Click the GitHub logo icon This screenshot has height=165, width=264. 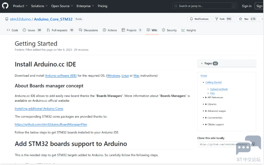tap(5, 6)
